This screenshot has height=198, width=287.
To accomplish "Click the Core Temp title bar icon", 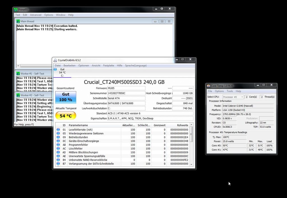I will 209,86.
